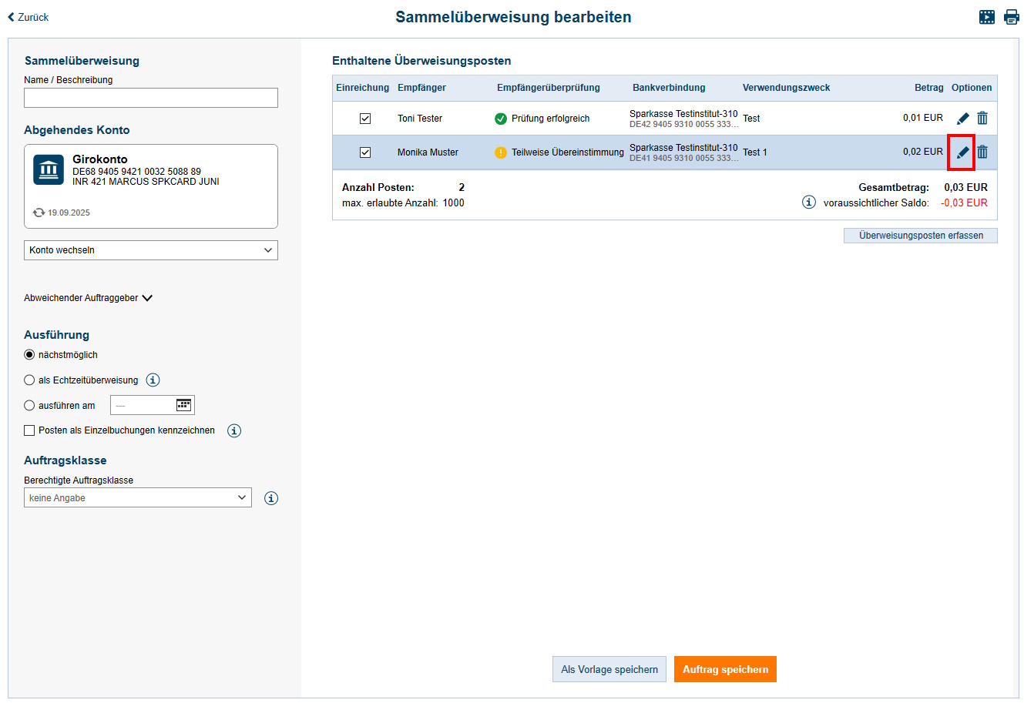This screenshot has height=703, width=1024.
Task: Open info about Echtzeitüberweisung
Action: click(x=153, y=380)
